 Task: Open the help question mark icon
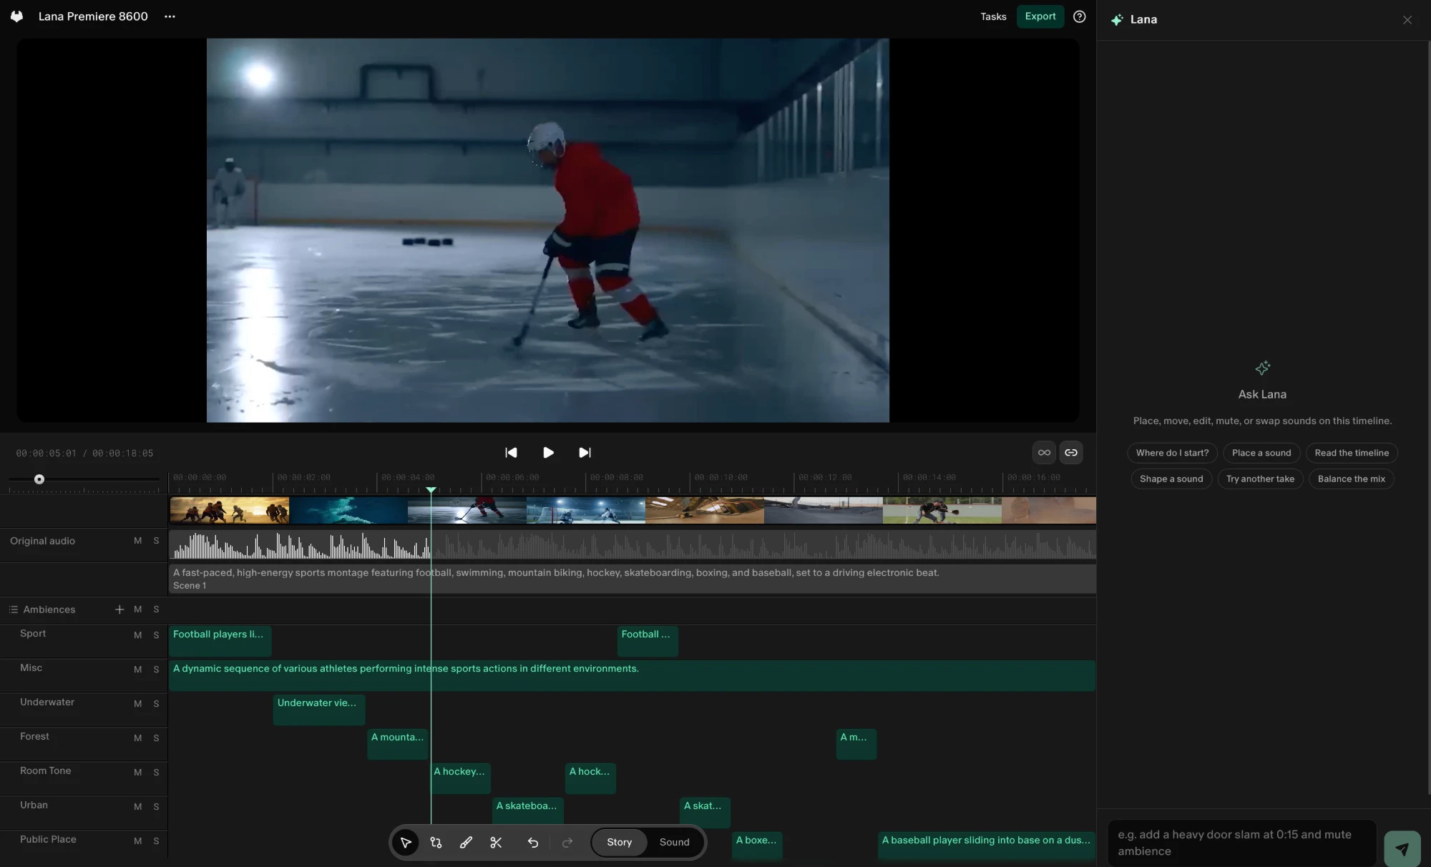coord(1079,16)
